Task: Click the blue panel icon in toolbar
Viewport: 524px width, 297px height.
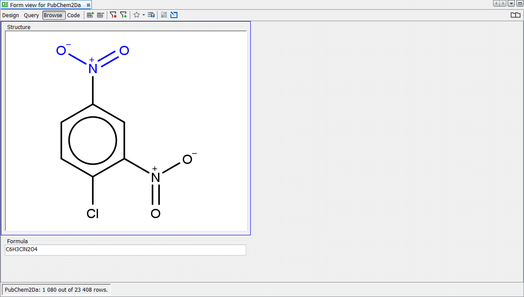Action: pos(174,15)
